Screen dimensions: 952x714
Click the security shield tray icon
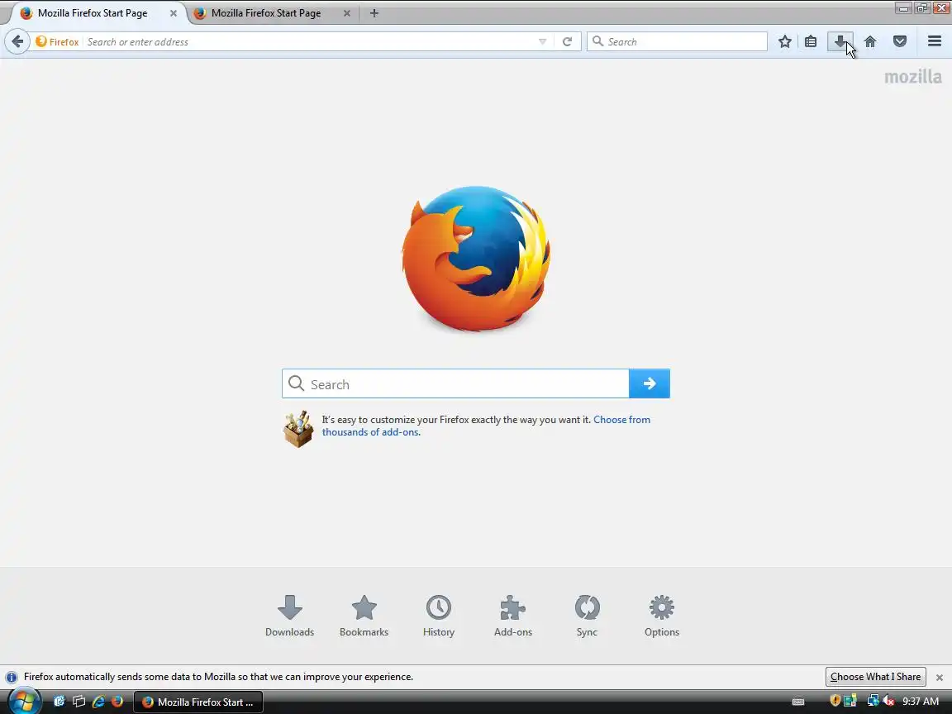point(835,701)
